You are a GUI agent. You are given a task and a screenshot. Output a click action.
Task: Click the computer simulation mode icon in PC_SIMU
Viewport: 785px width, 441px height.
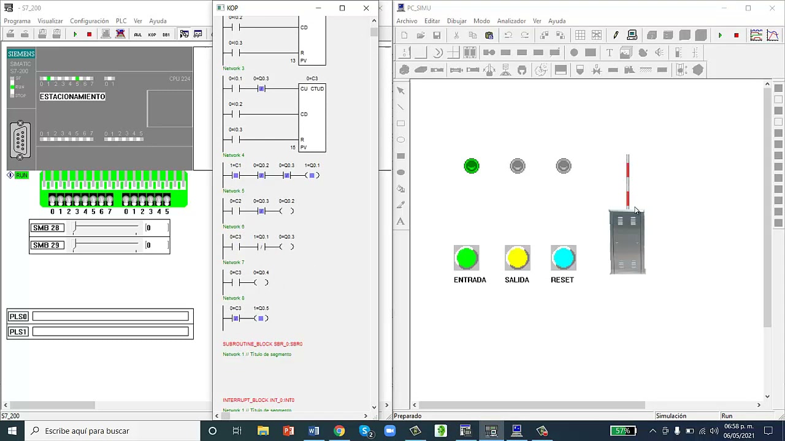tap(632, 35)
